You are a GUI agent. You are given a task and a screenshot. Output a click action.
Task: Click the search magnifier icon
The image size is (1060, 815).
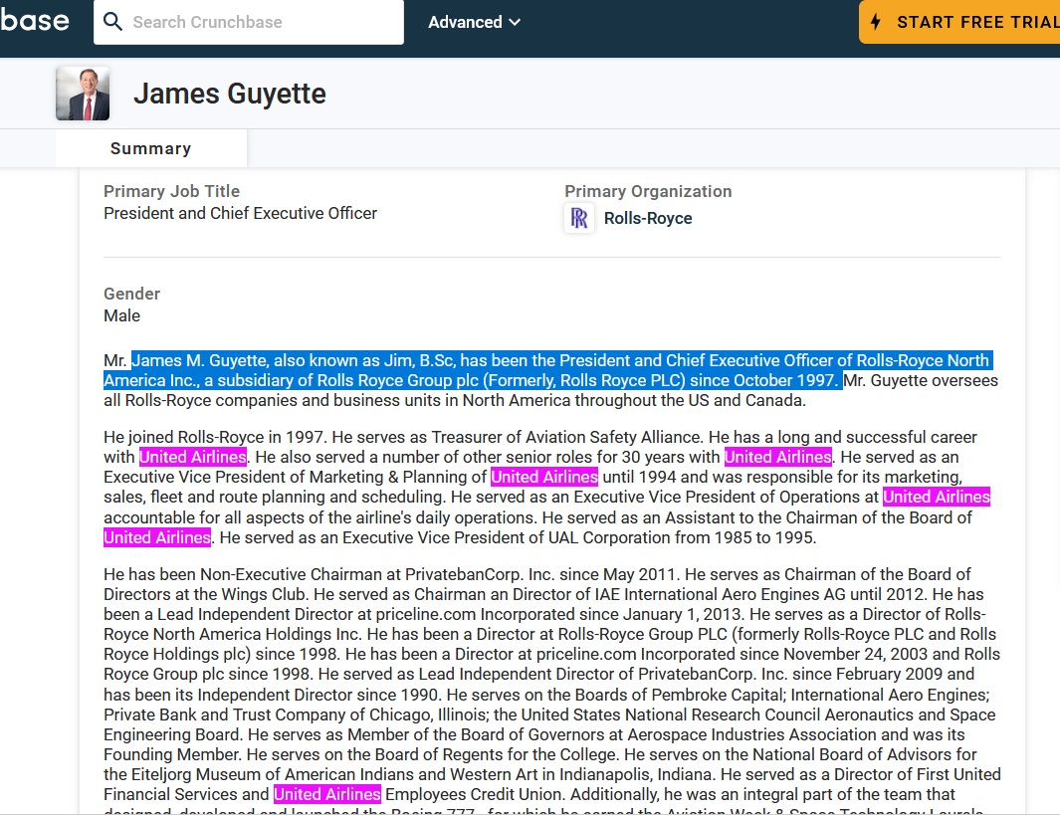(x=112, y=22)
